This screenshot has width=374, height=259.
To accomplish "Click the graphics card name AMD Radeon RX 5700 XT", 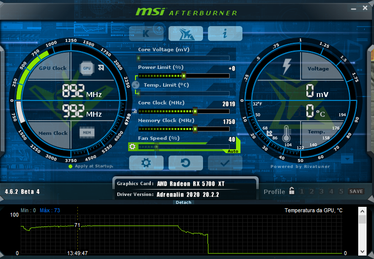I will (x=191, y=184).
